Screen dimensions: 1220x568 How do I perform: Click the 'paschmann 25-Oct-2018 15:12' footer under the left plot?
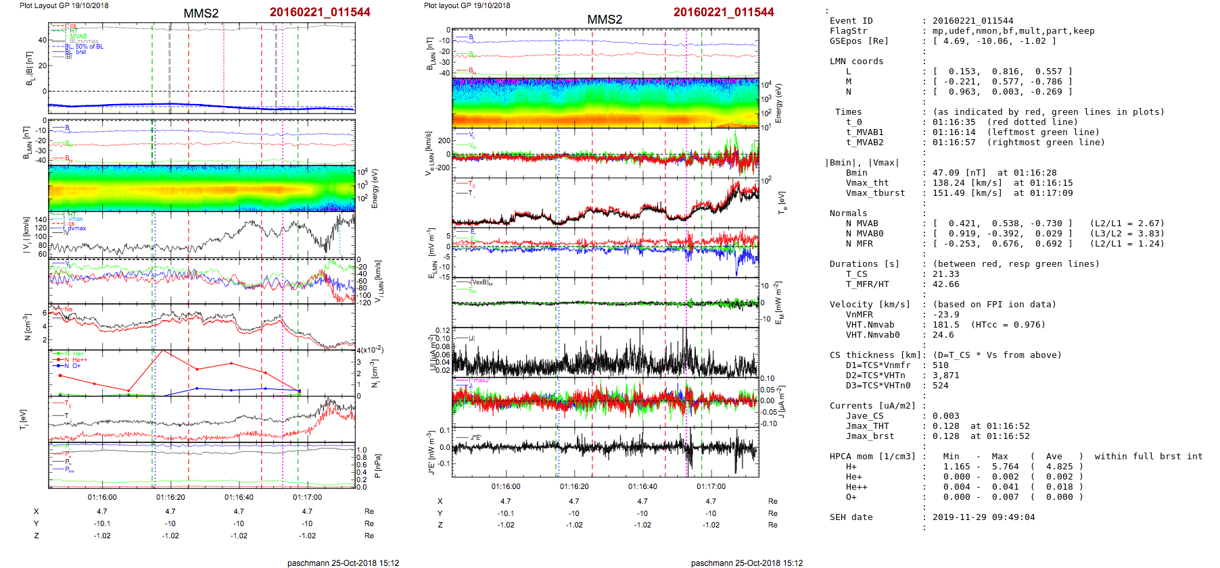[343, 563]
